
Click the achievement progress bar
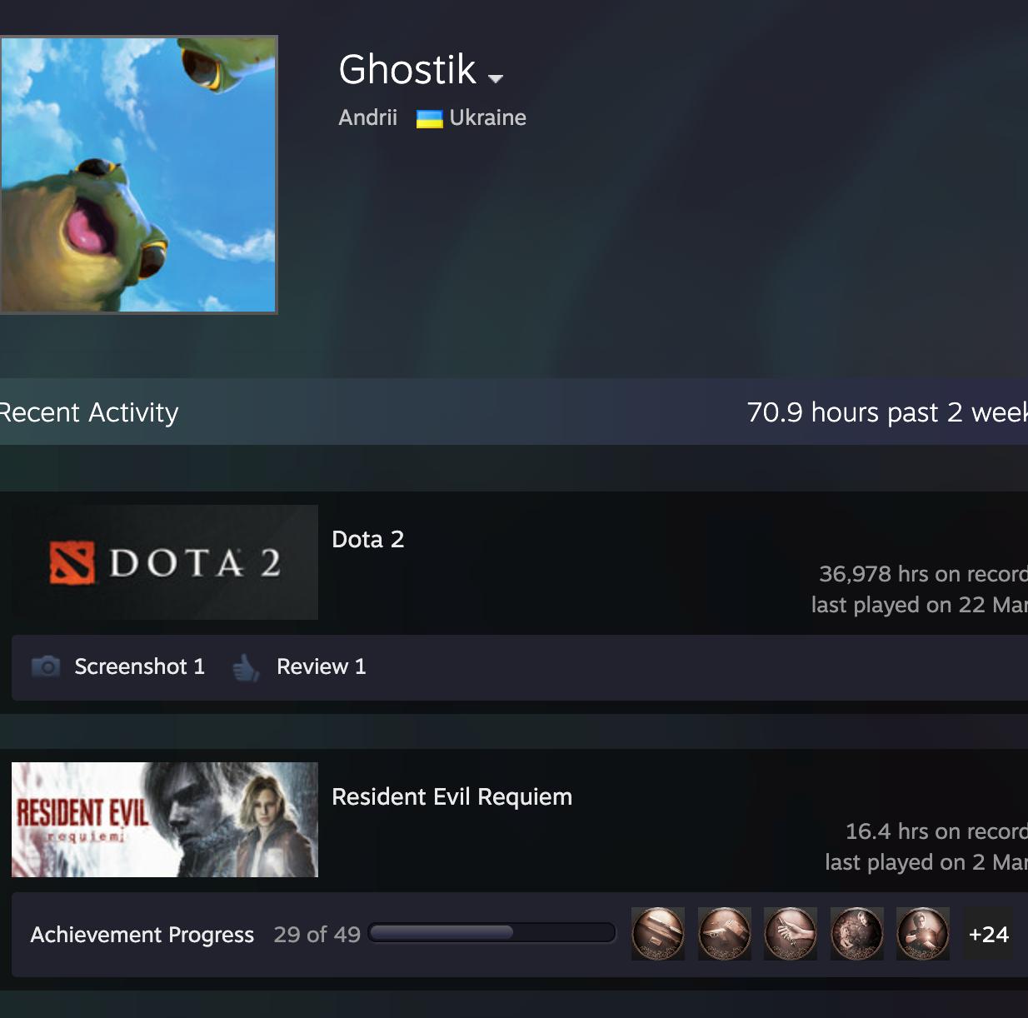click(x=492, y=933)
